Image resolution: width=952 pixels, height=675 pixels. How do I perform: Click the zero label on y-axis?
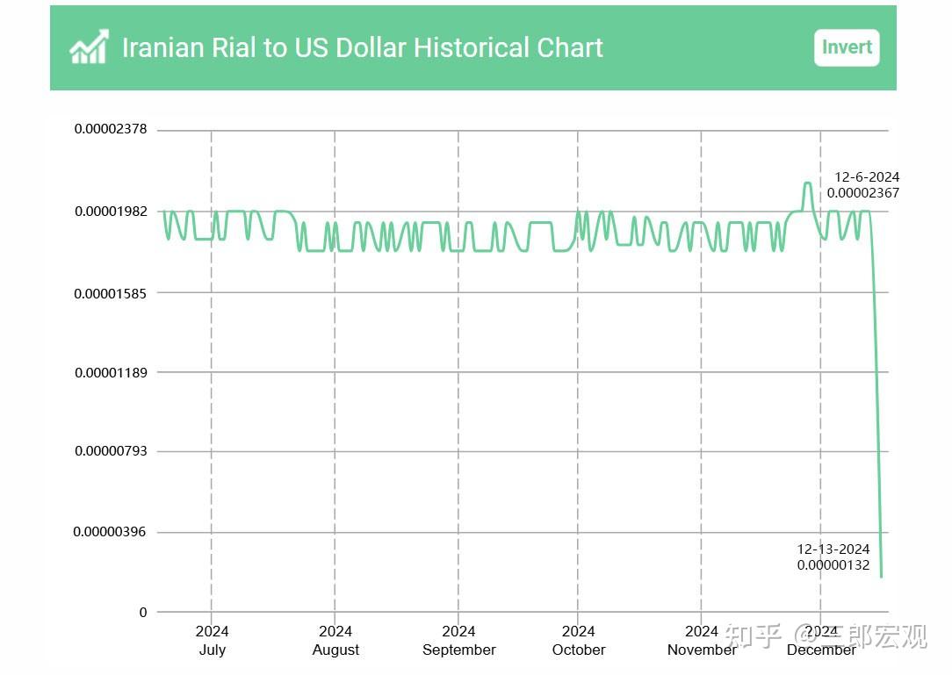[x=143, y=612]
